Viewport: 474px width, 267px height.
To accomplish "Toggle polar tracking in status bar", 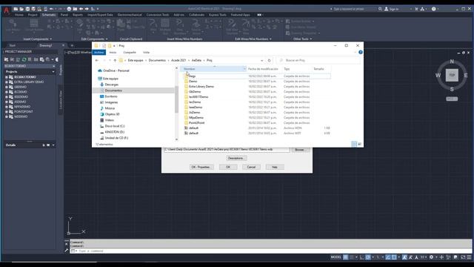I will coord(368,257).
